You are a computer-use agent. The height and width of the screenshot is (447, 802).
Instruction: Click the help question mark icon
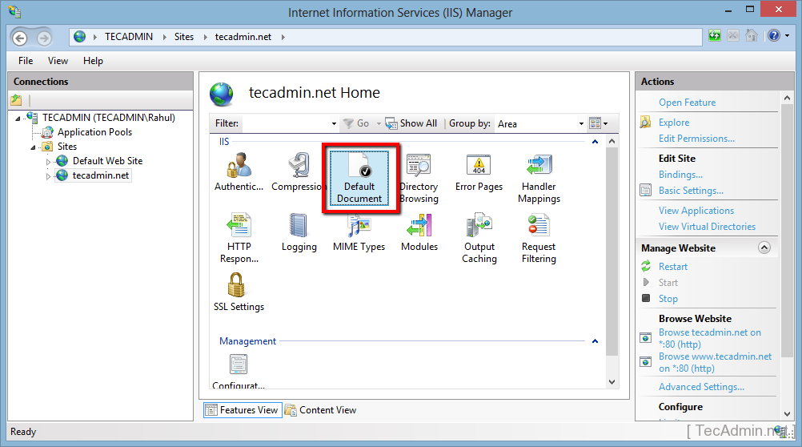pos(774,35)
